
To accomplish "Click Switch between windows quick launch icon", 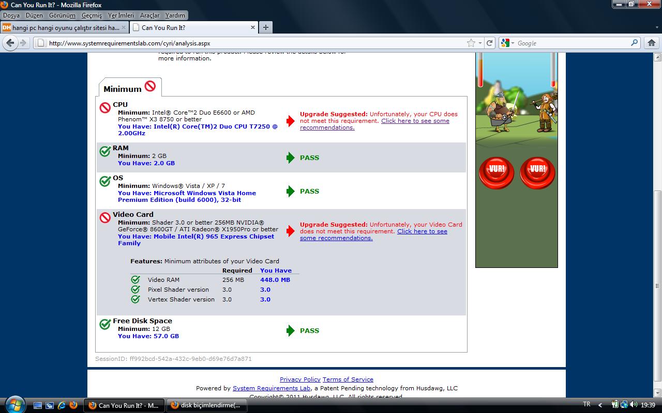I will [50, 405].
